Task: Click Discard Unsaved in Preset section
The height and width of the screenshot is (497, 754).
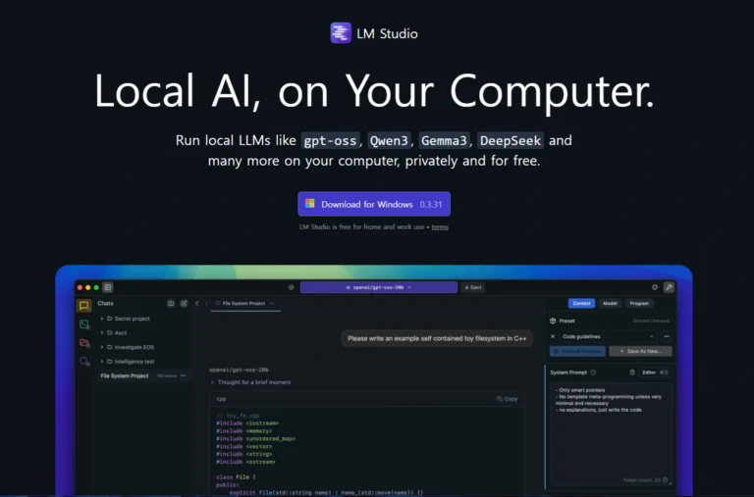Action: (651, 321)
